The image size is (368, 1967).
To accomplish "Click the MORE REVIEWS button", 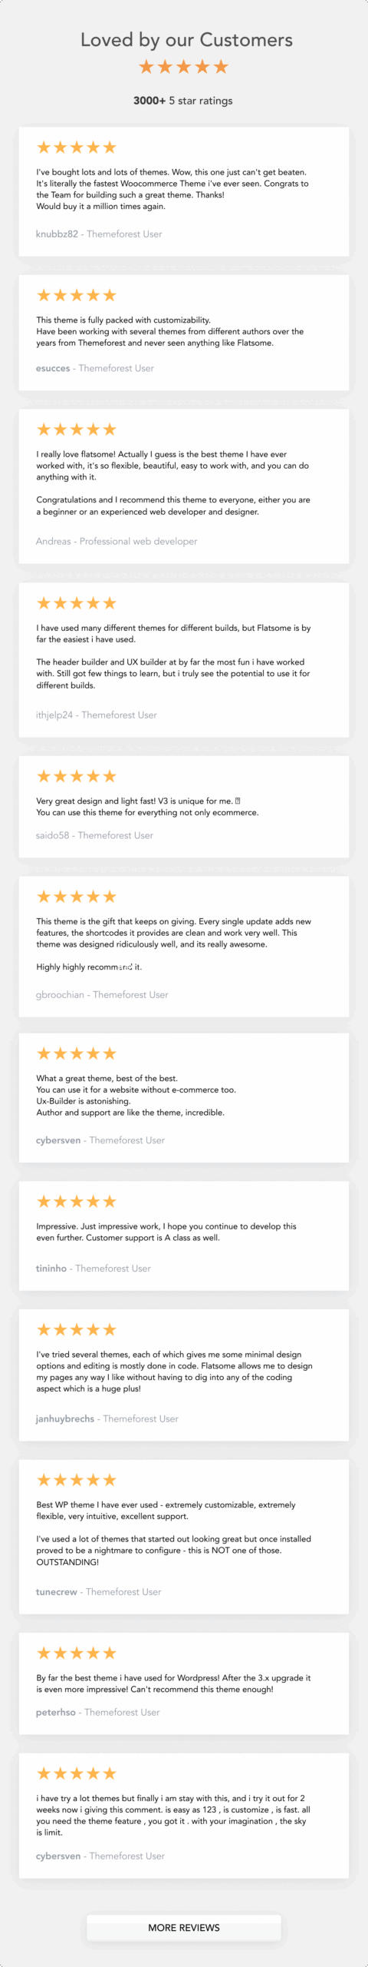I will pos(184,1927).
